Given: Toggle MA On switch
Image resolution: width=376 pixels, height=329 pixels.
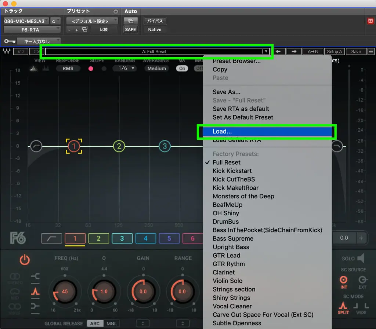Looking at the screenshot, I should pyautogui.click(x=182, y=69).
